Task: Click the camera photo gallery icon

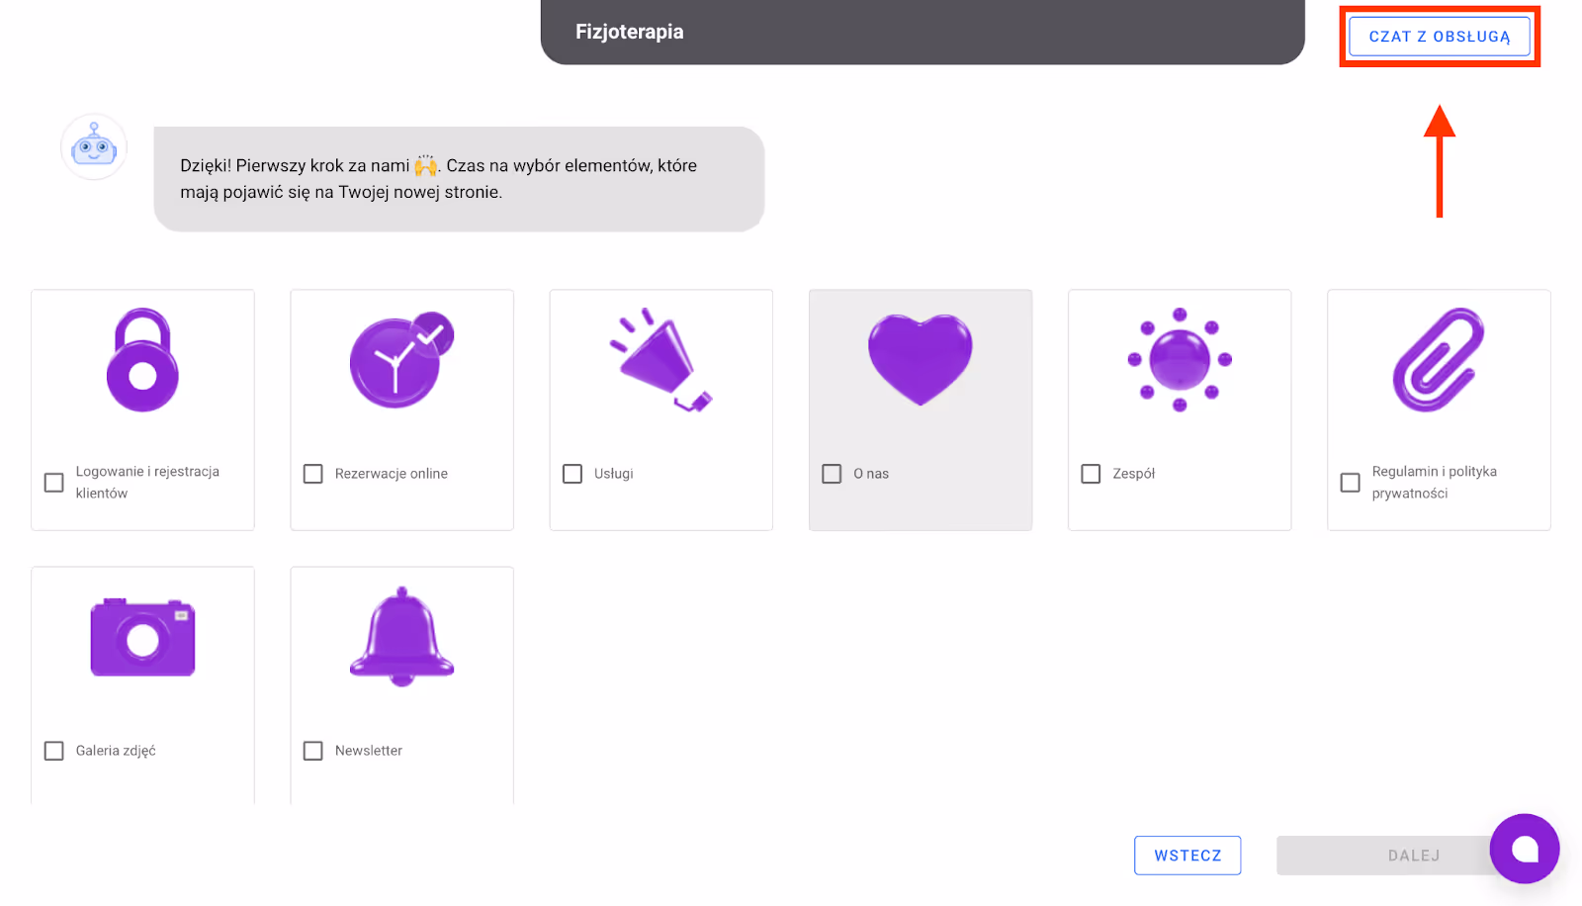Action: coord(142,638)
